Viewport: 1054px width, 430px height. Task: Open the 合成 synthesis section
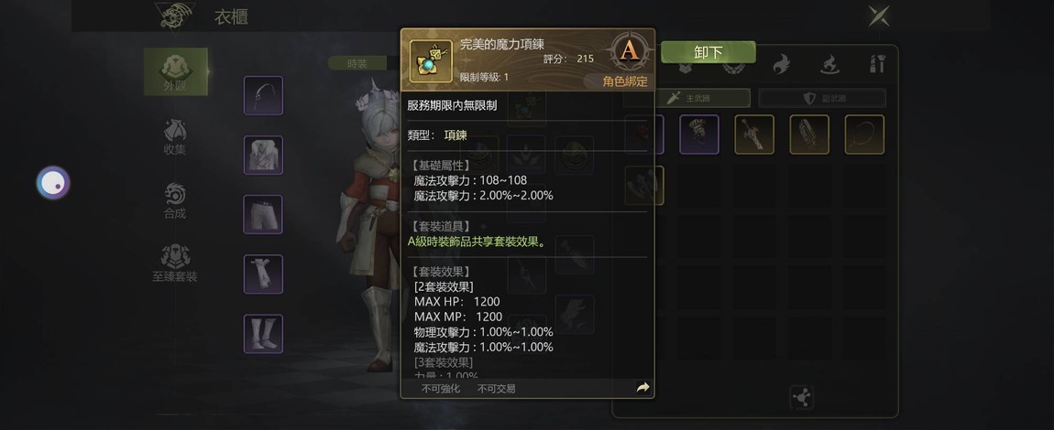pyautogui.click(x=175, y=201)
